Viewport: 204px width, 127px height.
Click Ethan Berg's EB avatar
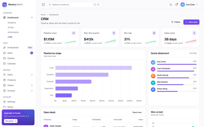coord(153,89)
